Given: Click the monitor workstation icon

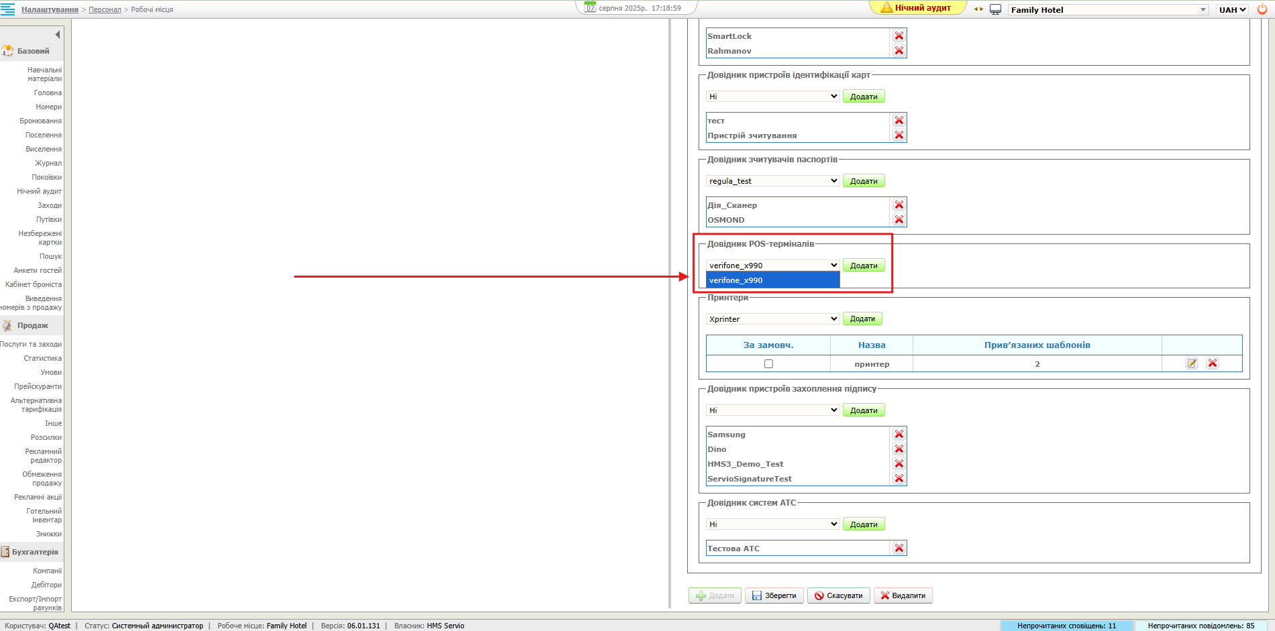Looking at the screenshot, I should pyautogui.click(x=996, y=9).
